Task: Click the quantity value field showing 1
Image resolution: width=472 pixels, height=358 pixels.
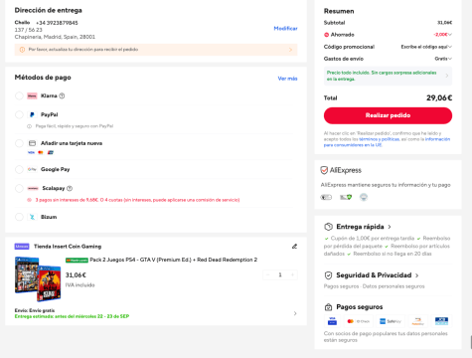Action: pyautogui.click(x=280, y=274)
